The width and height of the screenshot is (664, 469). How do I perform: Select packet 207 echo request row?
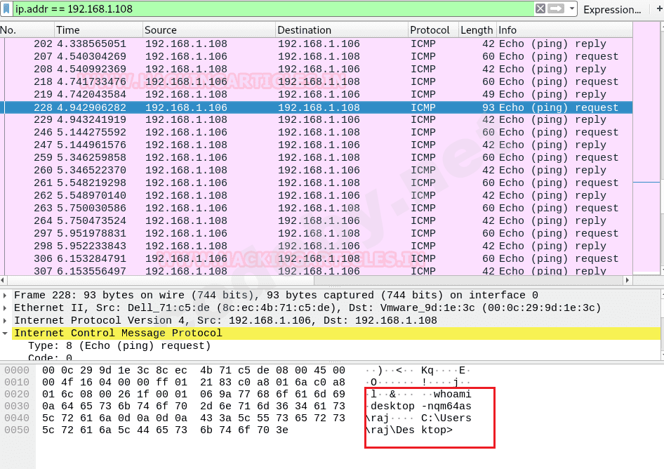point(317,56)
